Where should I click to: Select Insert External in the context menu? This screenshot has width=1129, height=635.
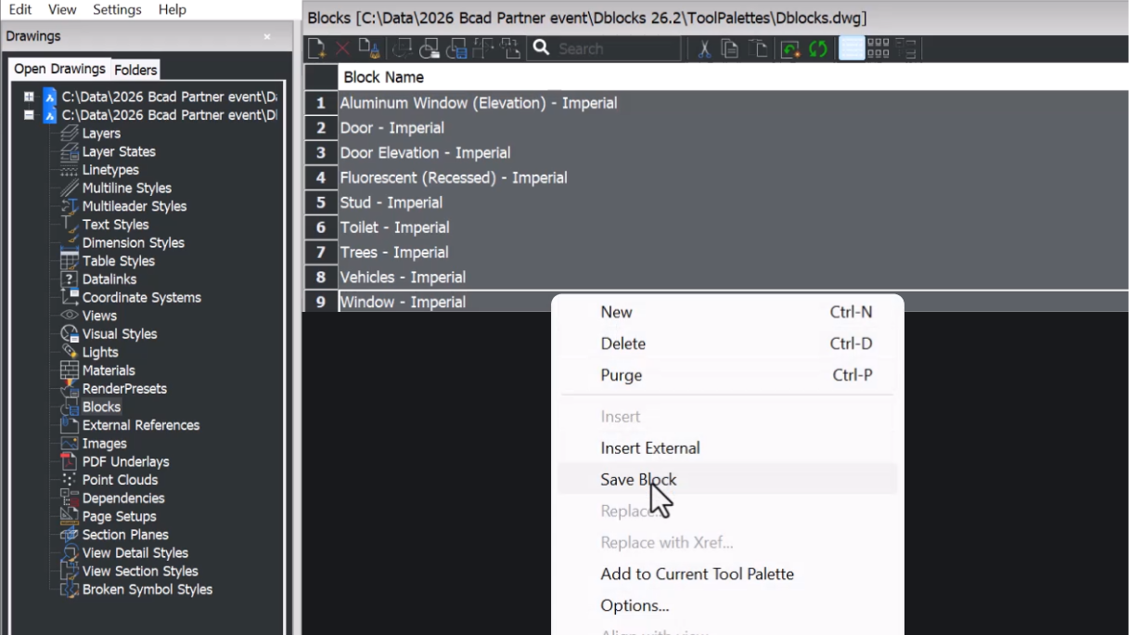pos(650,447)
